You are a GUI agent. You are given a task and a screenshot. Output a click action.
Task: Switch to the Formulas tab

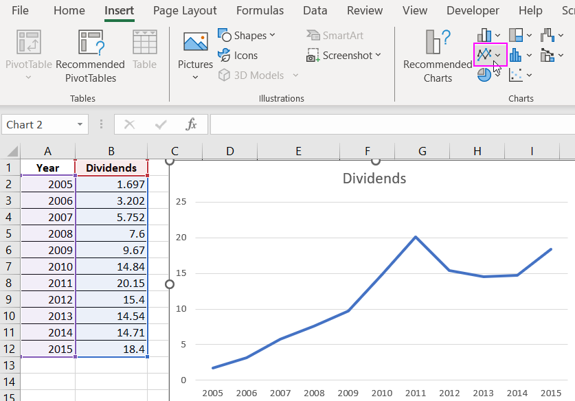[x=260, y=10]
